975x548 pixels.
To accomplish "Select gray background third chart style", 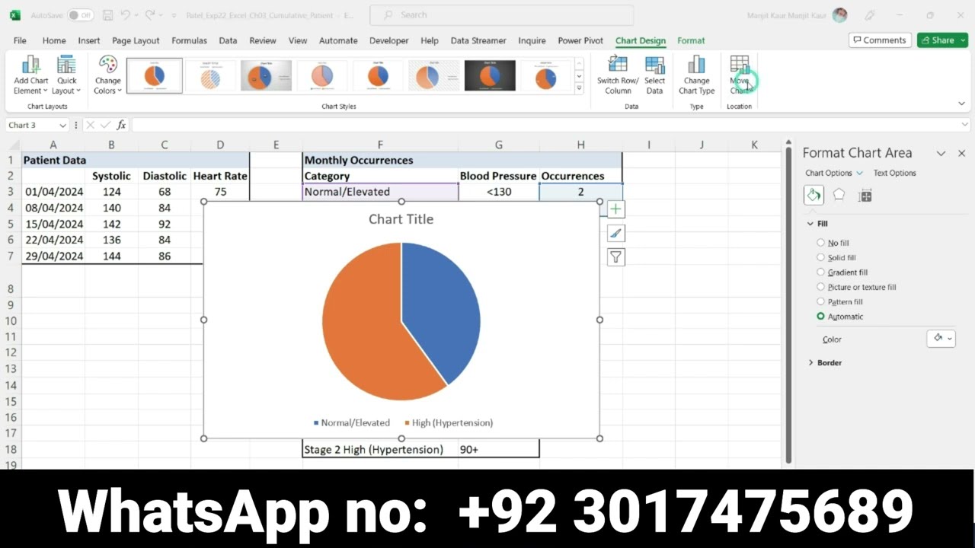I will pos(266,76).
